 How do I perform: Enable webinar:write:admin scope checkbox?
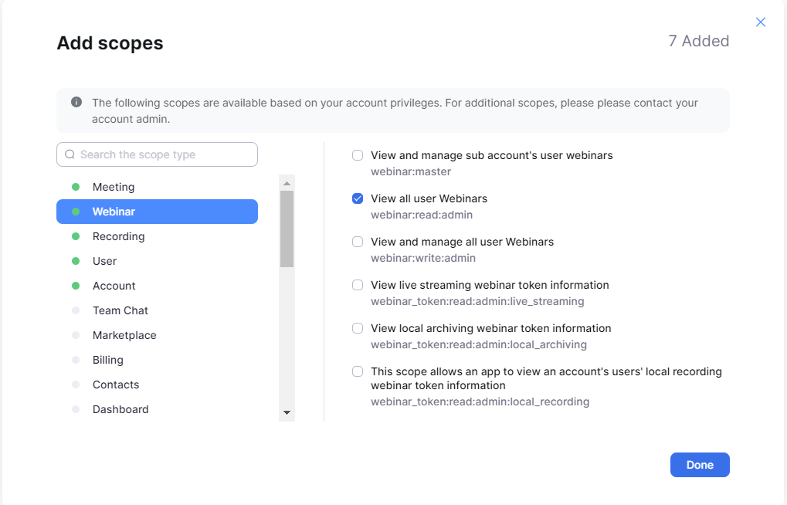pos(358,242)
